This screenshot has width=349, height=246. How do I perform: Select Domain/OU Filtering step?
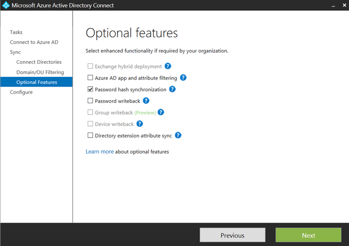tap(40, 72)
